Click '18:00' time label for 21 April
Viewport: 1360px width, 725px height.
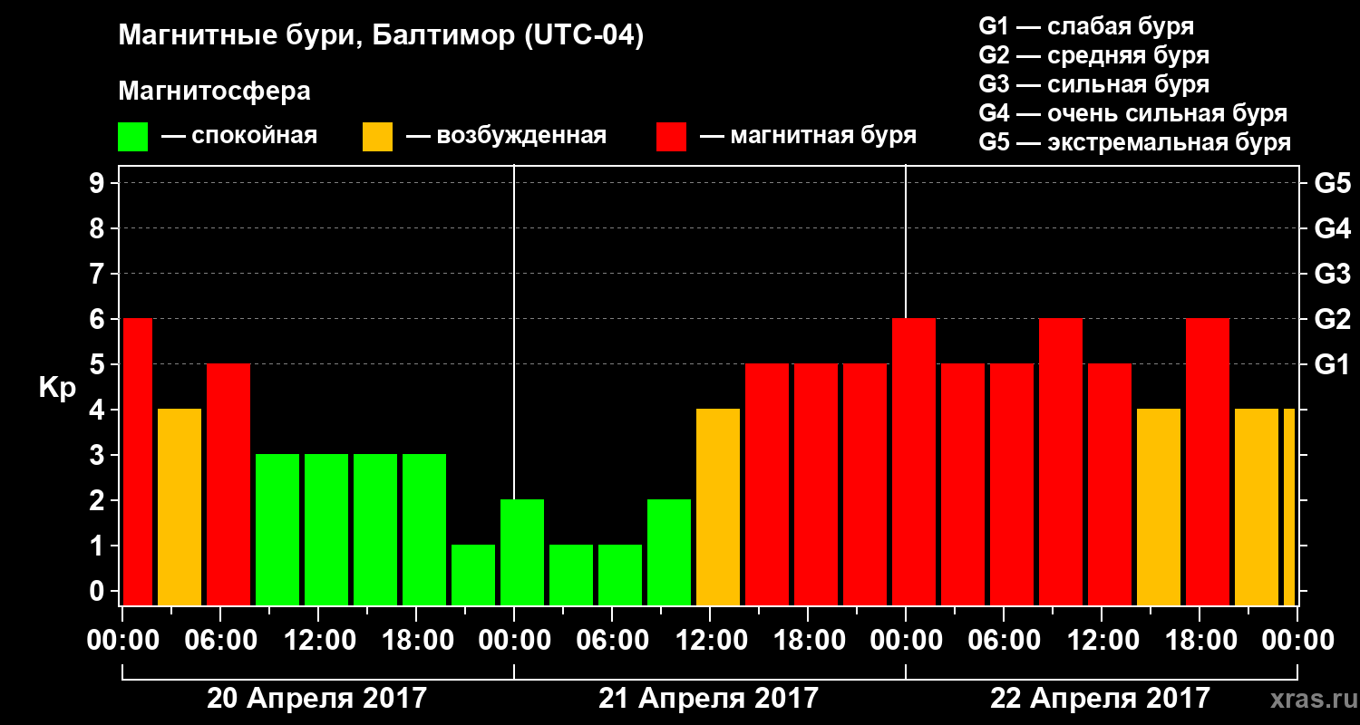(808, 641)
